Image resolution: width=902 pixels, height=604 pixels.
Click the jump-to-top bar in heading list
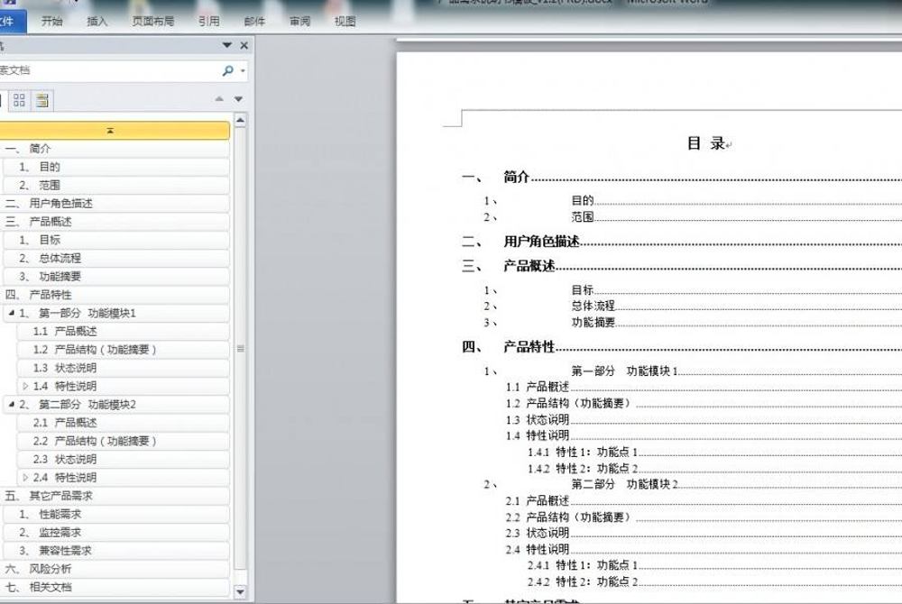[x=110, y=131]
